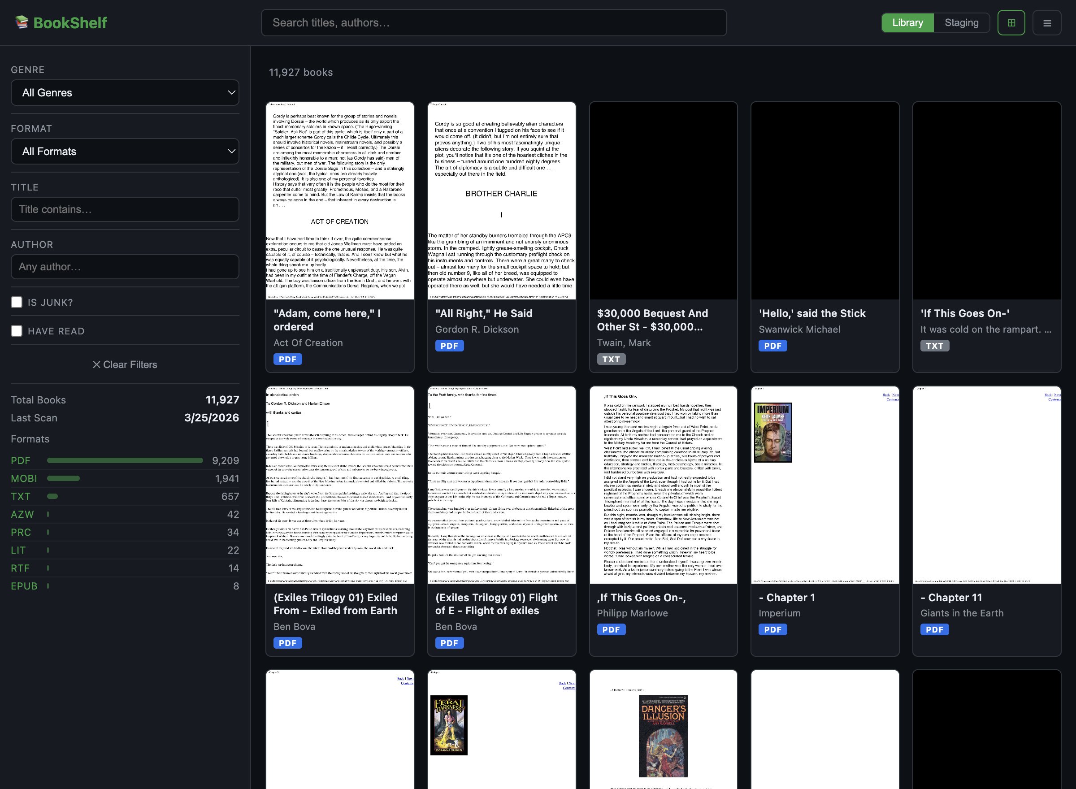Open the All Genres dropdown

click(125, 93)
